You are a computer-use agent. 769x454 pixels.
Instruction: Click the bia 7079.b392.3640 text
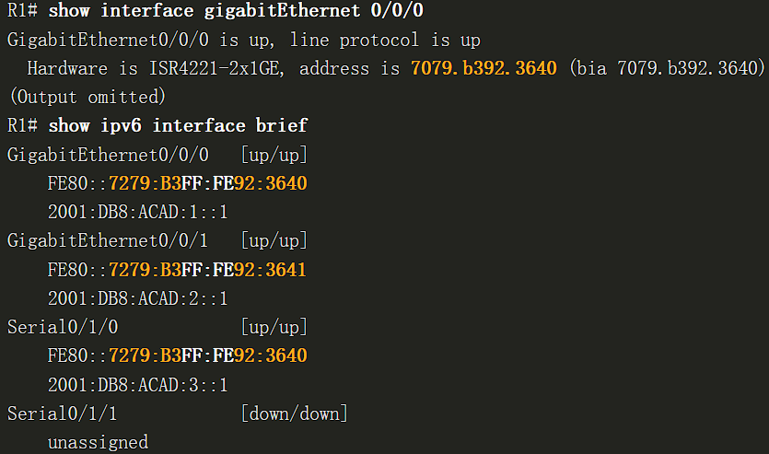pos(668,68)
